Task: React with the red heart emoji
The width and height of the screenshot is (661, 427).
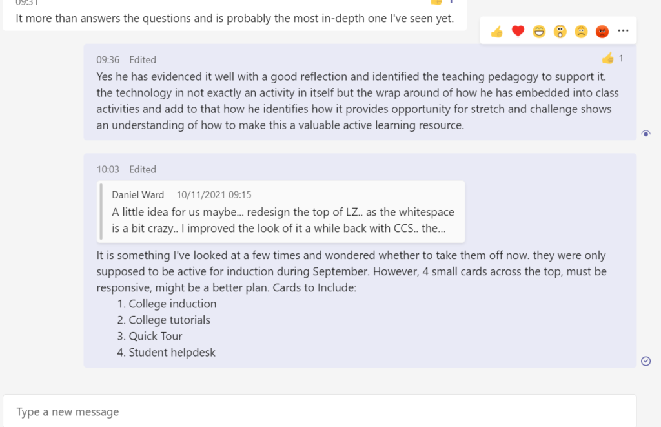Action: (518, 31)
